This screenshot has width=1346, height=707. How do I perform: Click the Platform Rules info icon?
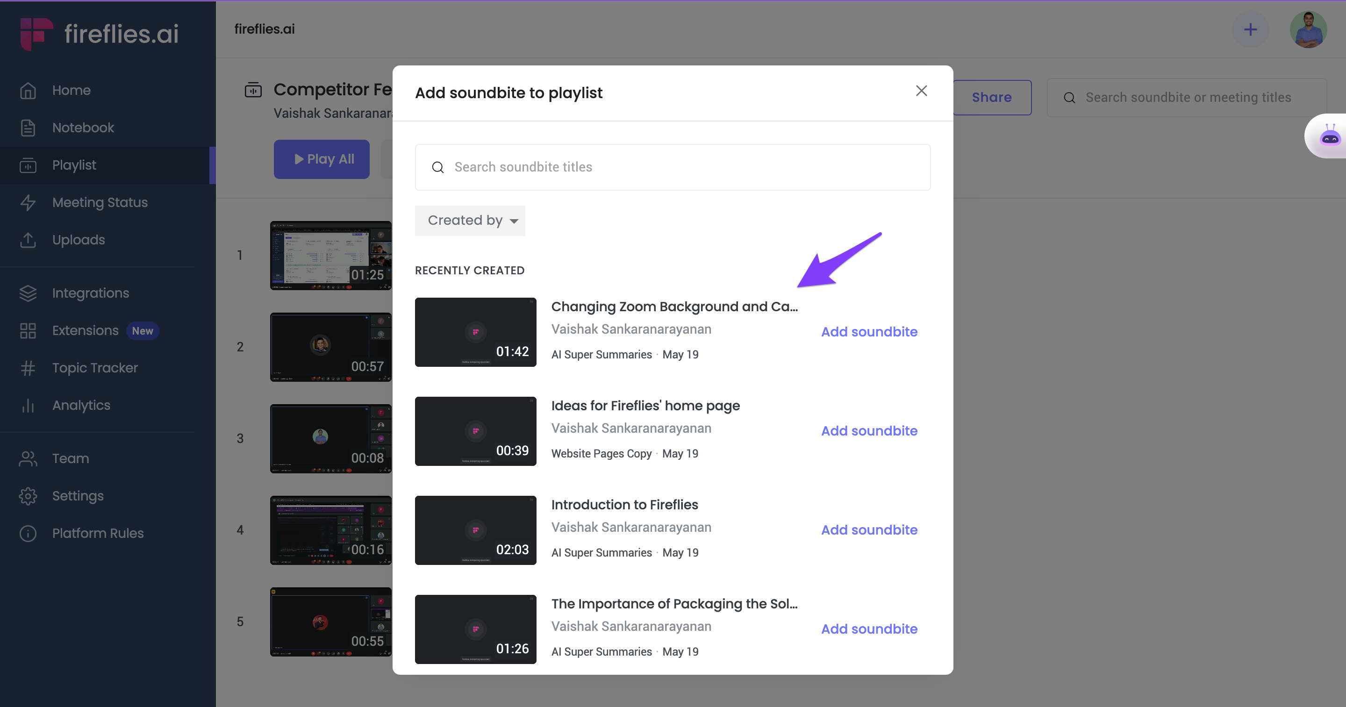click(x=28, y=534)
